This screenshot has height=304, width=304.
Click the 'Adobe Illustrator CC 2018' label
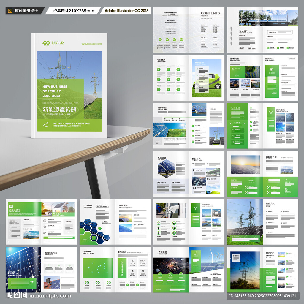[126, 11]
